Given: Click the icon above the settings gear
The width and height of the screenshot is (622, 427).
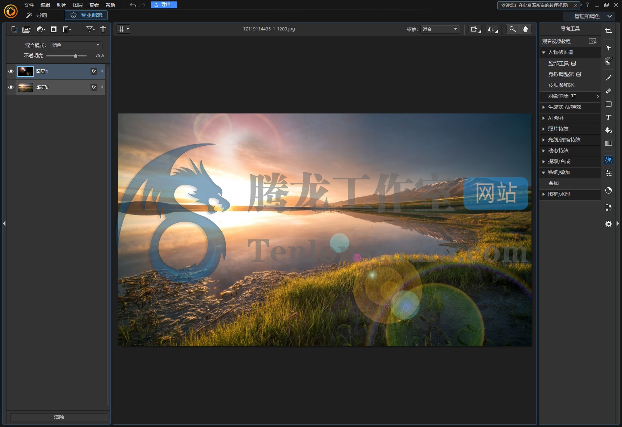Looking at the screenshot, I should coord(609,207).
